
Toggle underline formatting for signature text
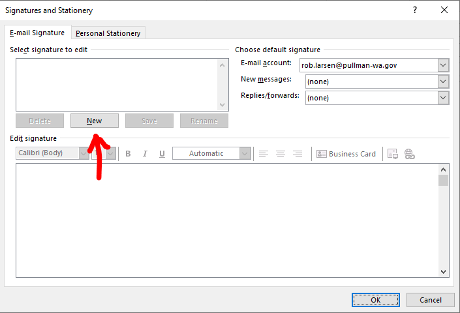(162, 154)
